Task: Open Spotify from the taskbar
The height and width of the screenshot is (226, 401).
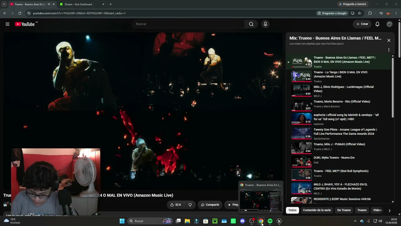Action: pos(270,221)
